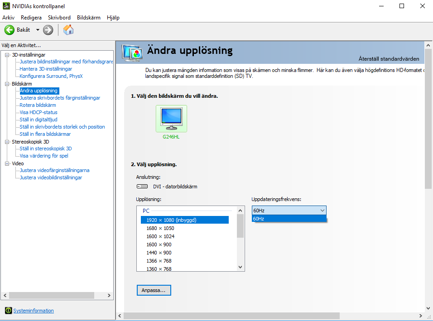Image resolution: width=433 pixels, height=321 pixels.
Task: Open Justera videobildinställningar
Action: click(51, 177)
